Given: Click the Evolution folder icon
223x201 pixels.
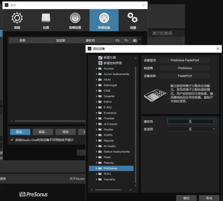Looking at the screenshot, I should [x=100, y=113].
